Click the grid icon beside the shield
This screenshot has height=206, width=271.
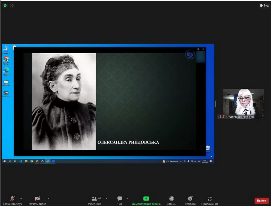click(12, 6)
